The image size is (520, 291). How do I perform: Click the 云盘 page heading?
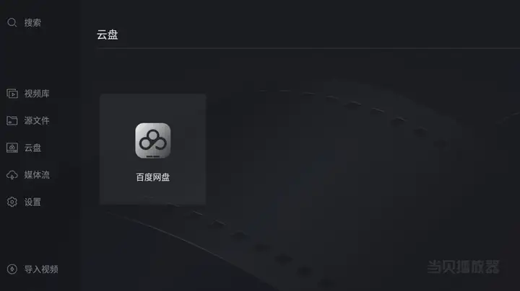108,35
